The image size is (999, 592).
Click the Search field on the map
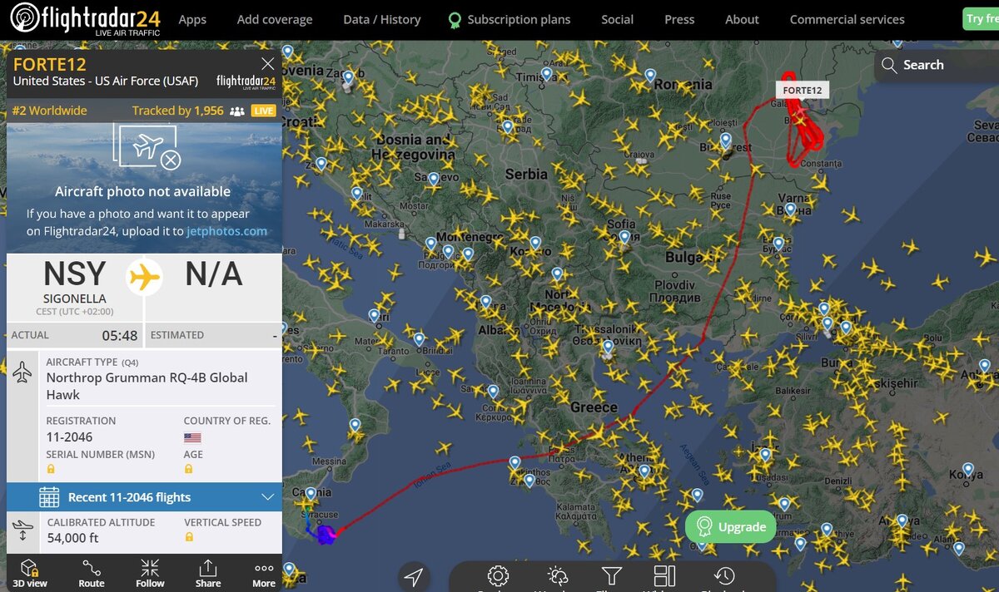(x=937, y=65)
